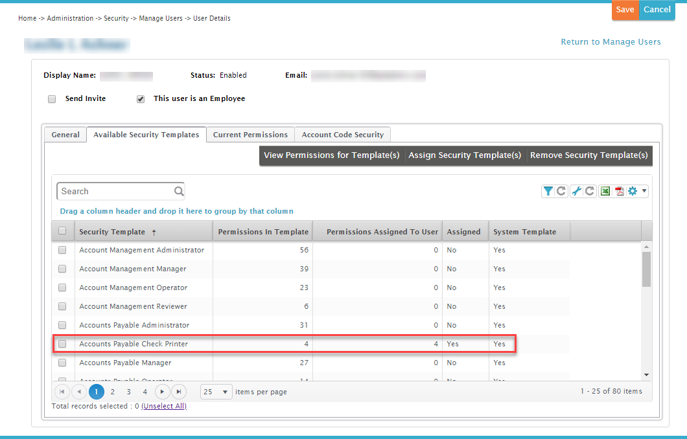Expand the arrow next to gear icon
This screenshot has height=439, width=687.
click(x=644, y=191)
